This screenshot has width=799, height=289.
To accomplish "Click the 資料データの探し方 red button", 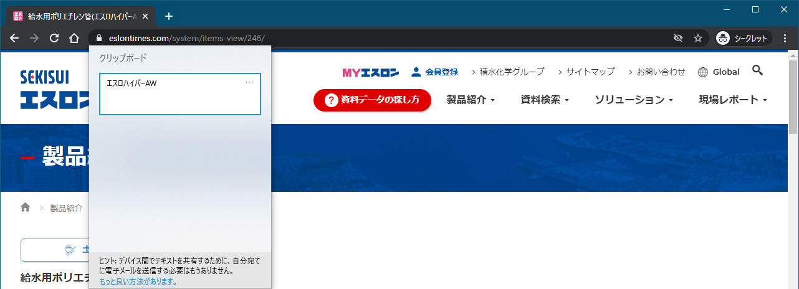I will [x=372, y=100].
